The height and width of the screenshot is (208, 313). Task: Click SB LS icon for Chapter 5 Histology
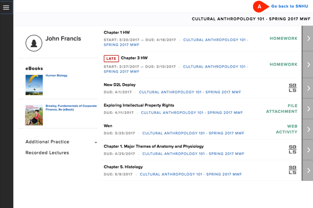point(293,170)
